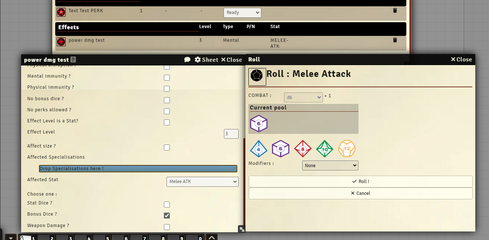Open the perk Ready status dropdown
This screenshot has height=240, width=489.
tap(242, 13)
